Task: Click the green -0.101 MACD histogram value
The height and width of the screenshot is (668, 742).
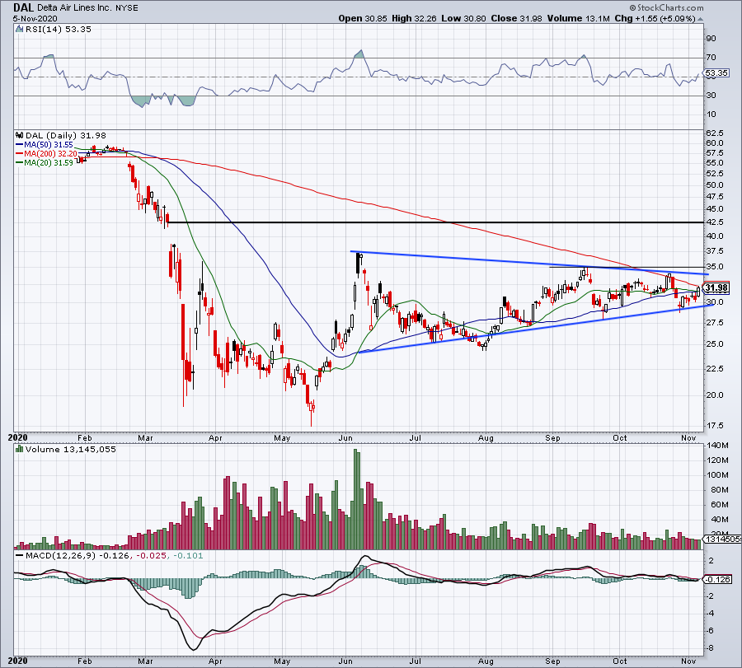Action: pos(188,555)
